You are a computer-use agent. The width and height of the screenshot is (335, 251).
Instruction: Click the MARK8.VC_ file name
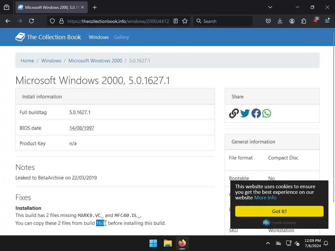(x=91, y=215)
